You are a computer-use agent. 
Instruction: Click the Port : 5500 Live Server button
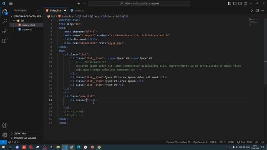(245, 142)
